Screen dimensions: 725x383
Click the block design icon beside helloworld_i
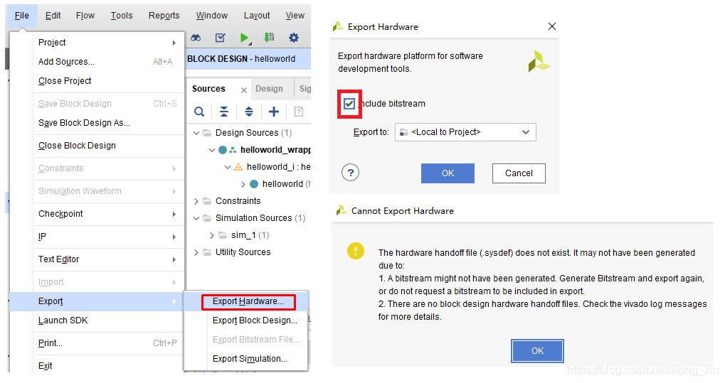(x=238, y=167)
